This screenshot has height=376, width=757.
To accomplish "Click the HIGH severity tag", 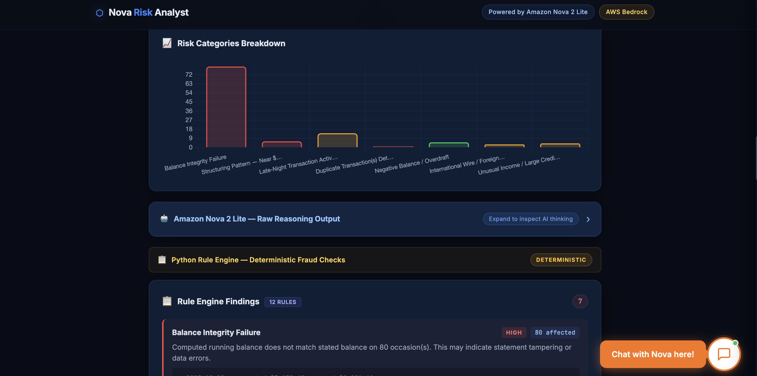I will point(514,332).
